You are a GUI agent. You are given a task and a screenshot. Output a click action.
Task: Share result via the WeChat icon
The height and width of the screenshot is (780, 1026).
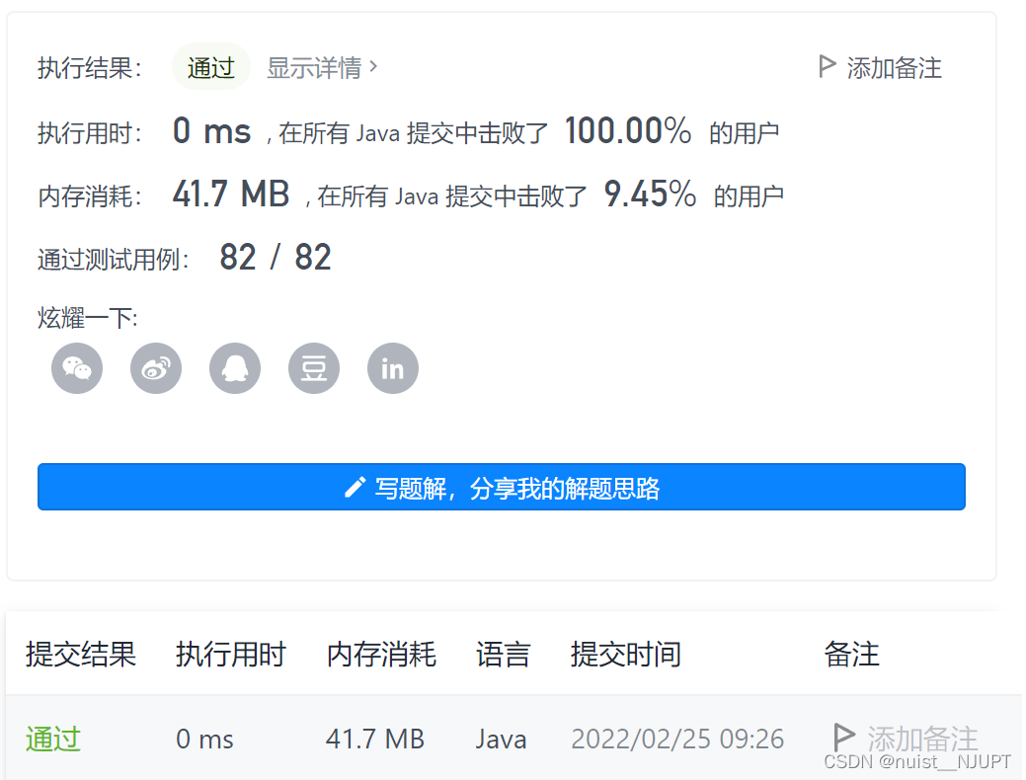click(x=76, y=367)
